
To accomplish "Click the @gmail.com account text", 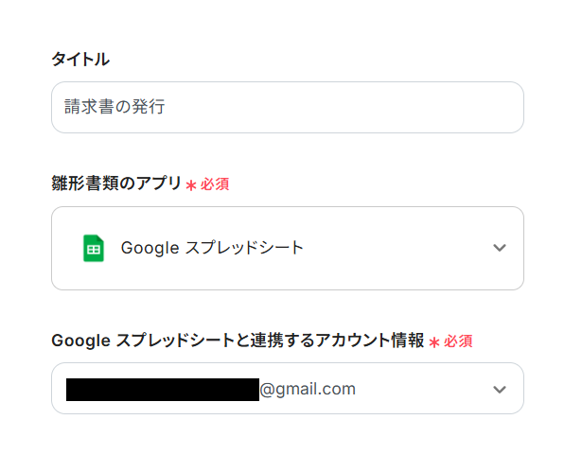I will pyautogui.click(x=308, y=389).
